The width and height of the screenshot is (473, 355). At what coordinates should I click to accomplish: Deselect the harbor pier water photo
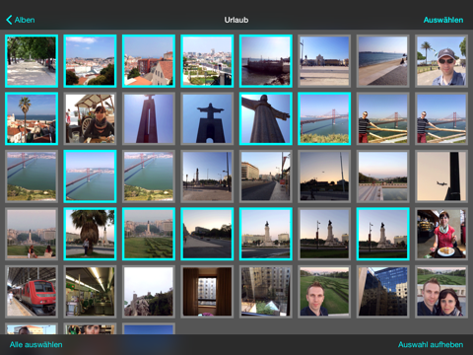[x=266, y=61]
